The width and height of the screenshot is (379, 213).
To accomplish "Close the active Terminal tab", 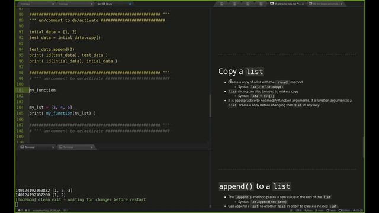I will point(53,147).
